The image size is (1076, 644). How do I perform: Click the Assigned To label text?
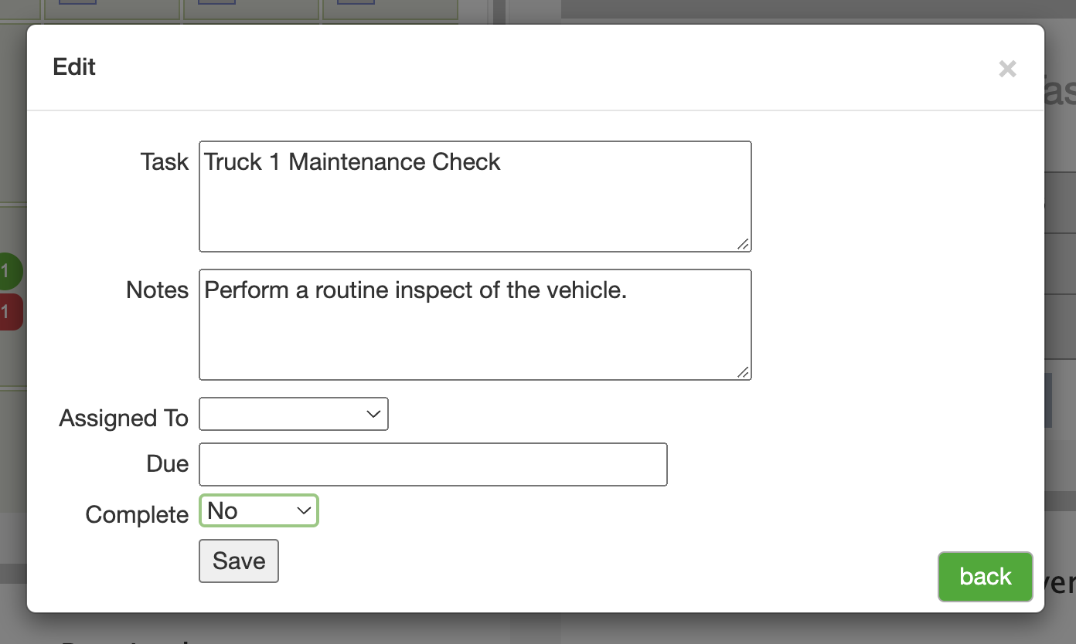point(124,418)
